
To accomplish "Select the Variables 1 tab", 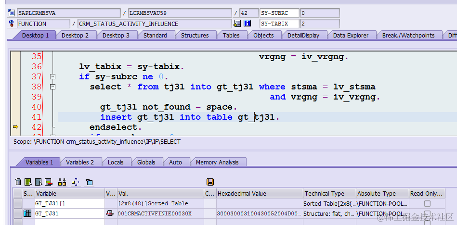I will (x=39, y=162).
